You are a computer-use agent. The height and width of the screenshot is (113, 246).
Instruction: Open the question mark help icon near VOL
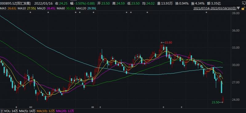pyautogui.click(x=2, y=111)
